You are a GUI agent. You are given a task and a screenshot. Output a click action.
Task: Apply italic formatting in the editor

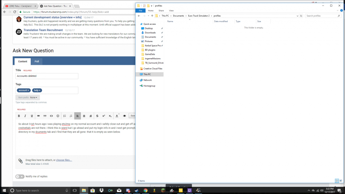pos(26,116)
